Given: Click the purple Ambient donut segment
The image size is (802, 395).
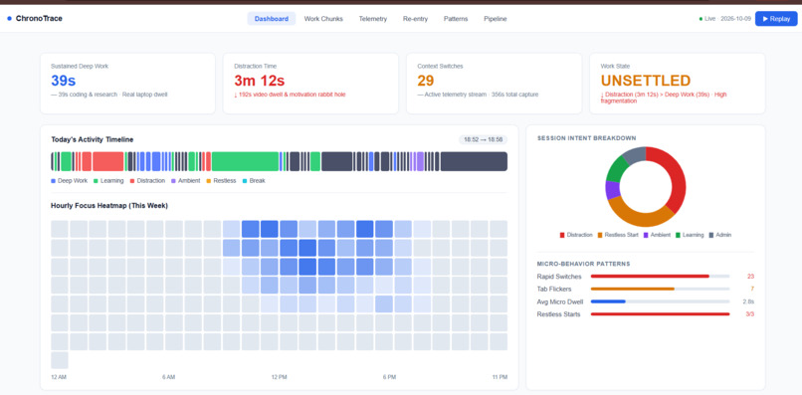Looking at the screenshot, I should pyautogui.click(x=612, y=189).
